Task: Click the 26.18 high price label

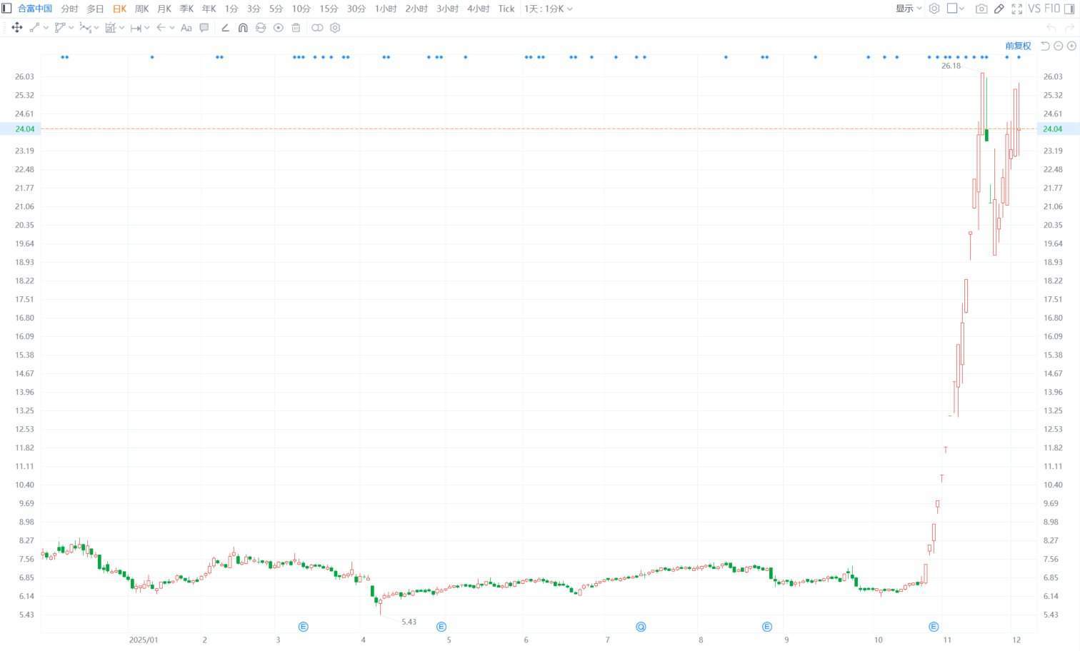Action: (x=951, y=66)
